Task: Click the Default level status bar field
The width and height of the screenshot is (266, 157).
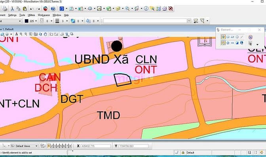Action: pyautogui.click(x=198, y=152)
